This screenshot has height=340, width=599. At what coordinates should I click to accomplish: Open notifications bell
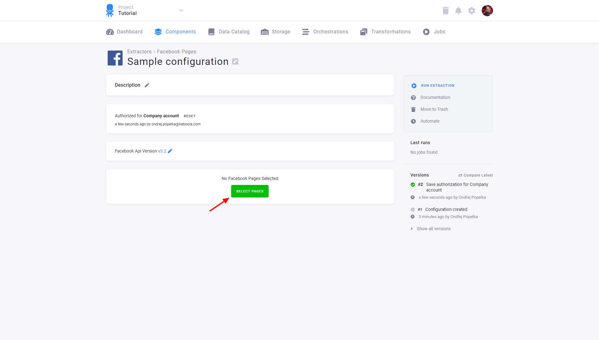pos(458,11)
